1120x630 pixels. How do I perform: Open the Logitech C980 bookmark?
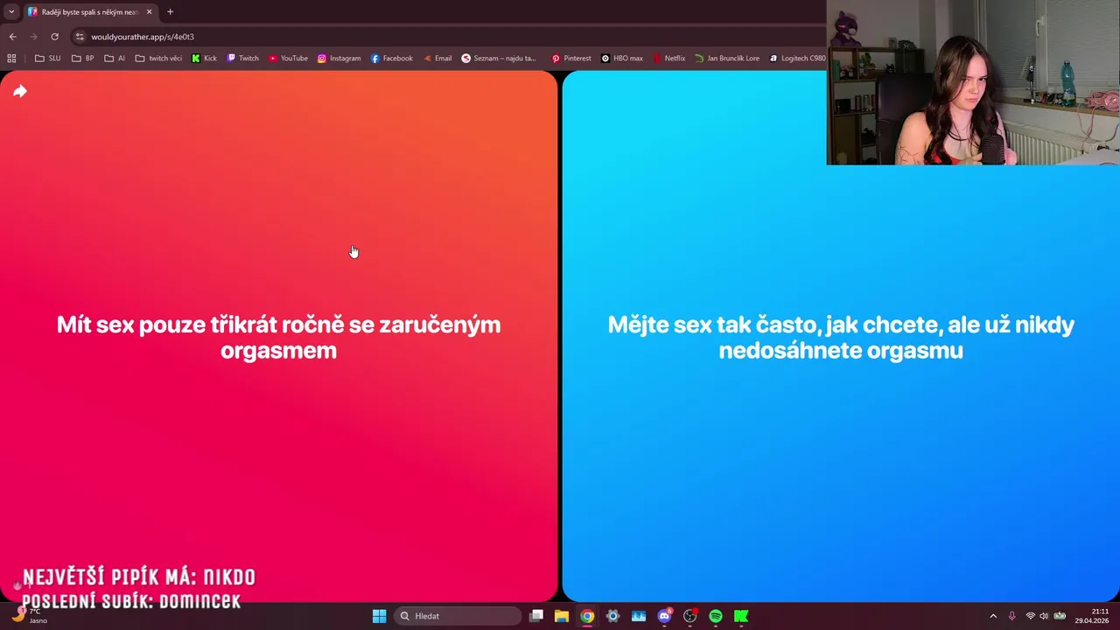pos(797,59)
